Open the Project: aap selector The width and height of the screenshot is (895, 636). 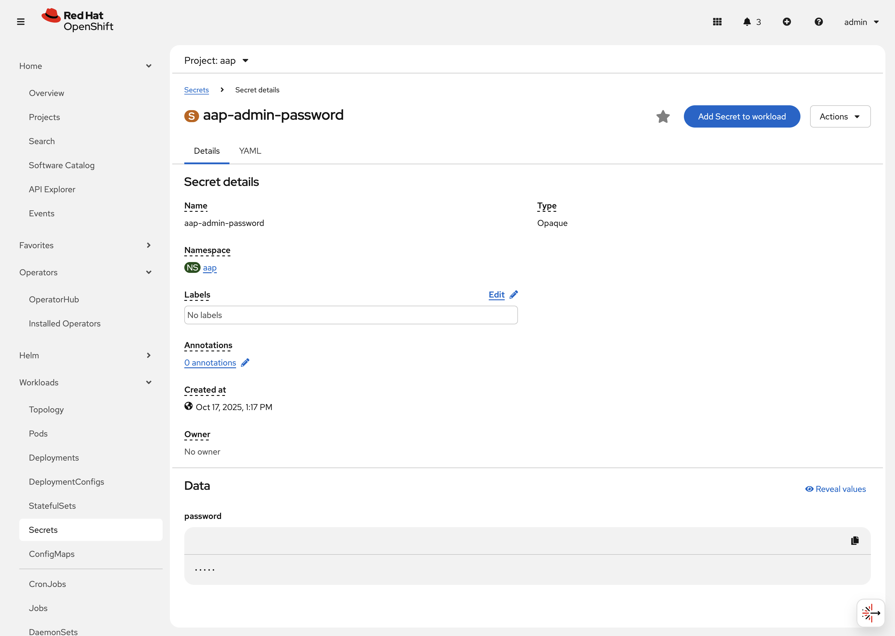coord(217,61)
